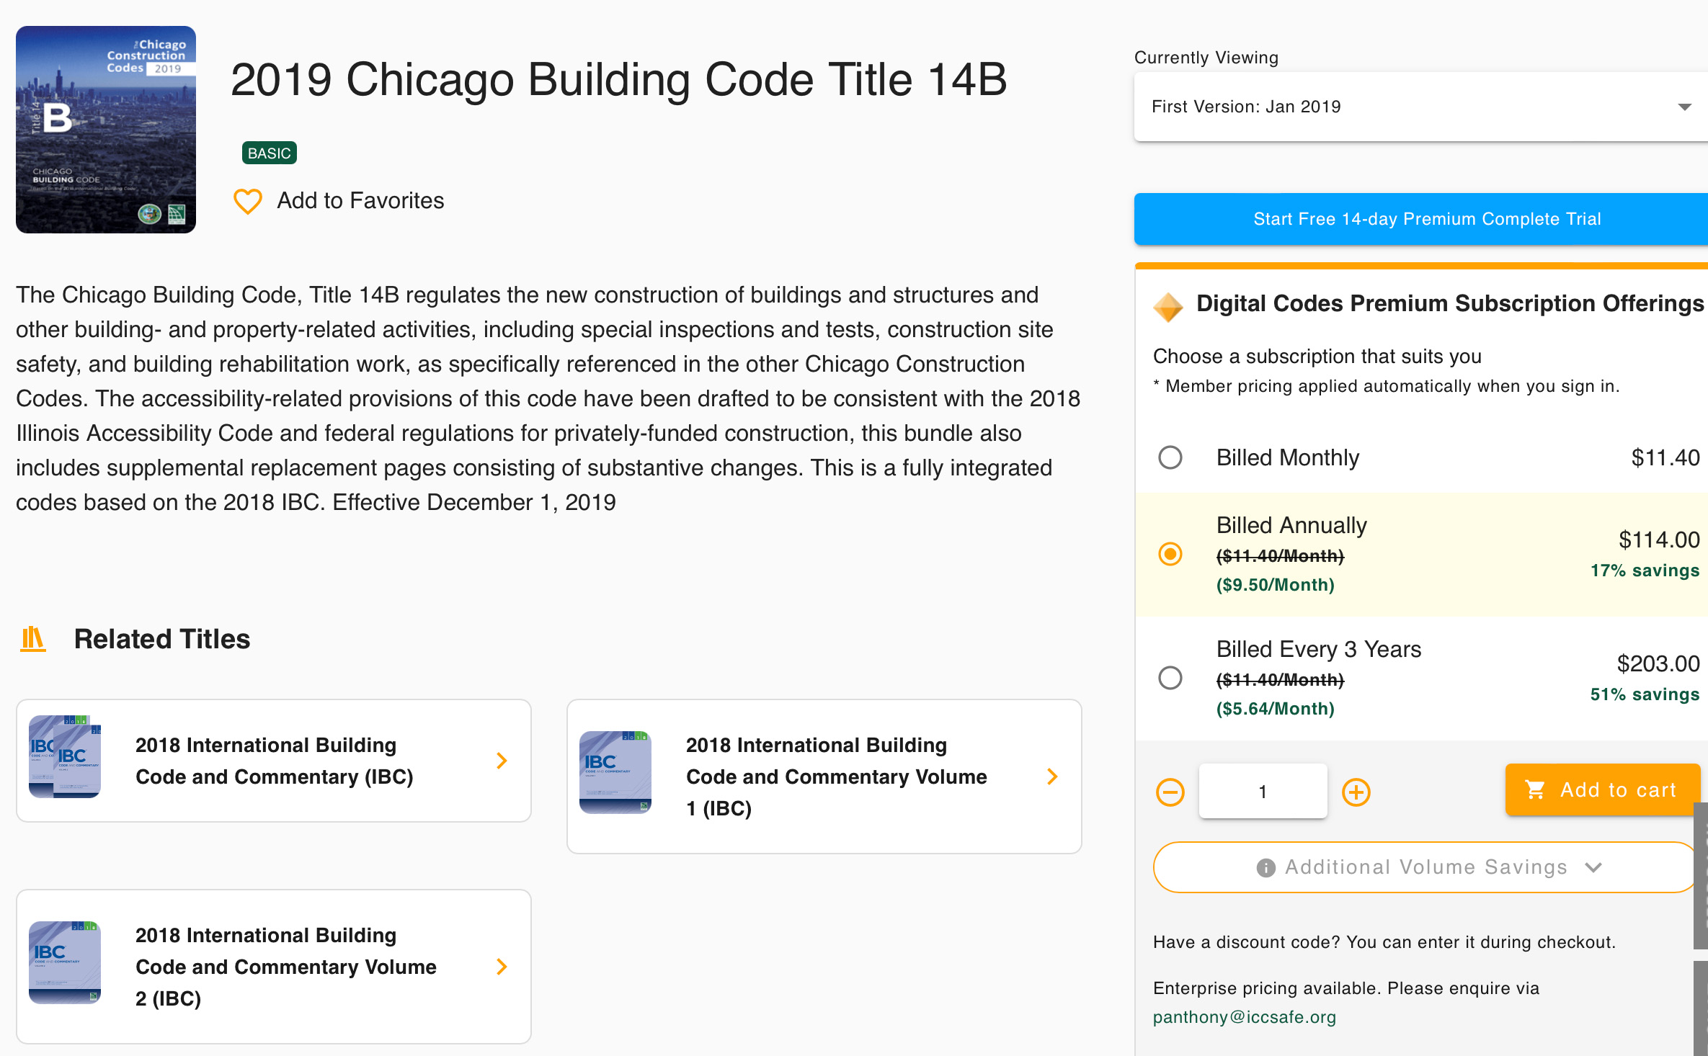Viewport: 1708px width, 1056px height.
Task: Click the heart icon beside Add to Favorites
Action: coord(248,201)
